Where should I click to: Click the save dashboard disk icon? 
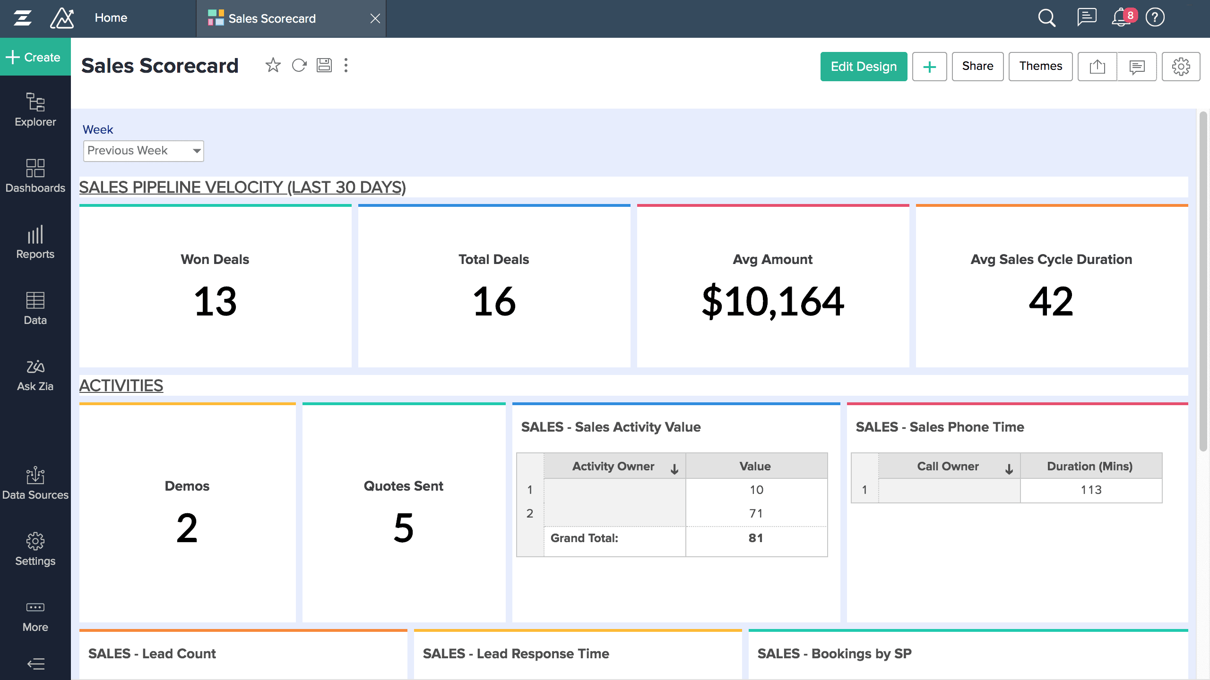[x=324, y=65]
